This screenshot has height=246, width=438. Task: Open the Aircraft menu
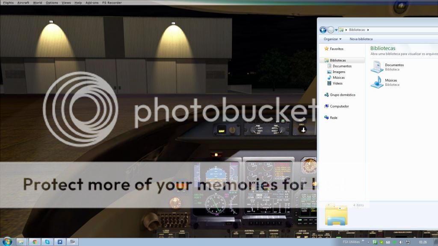click(23, 3)
